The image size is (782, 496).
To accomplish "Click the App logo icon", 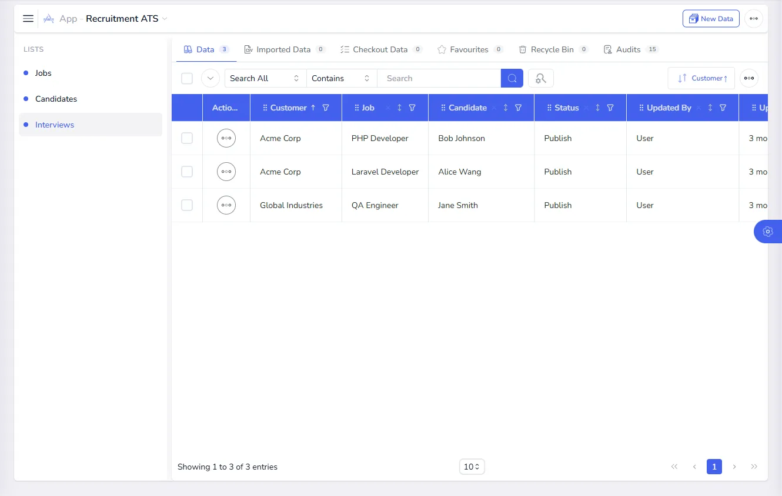I will [x=49, y=19].
